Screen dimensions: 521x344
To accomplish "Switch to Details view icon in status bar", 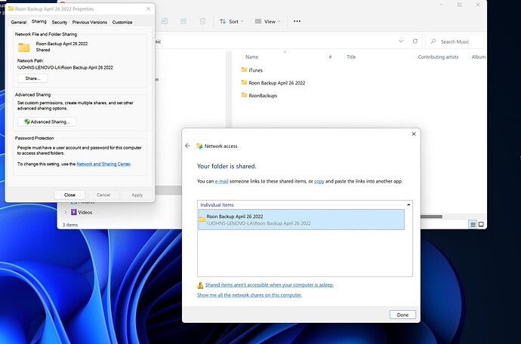I will click(473, 225).
